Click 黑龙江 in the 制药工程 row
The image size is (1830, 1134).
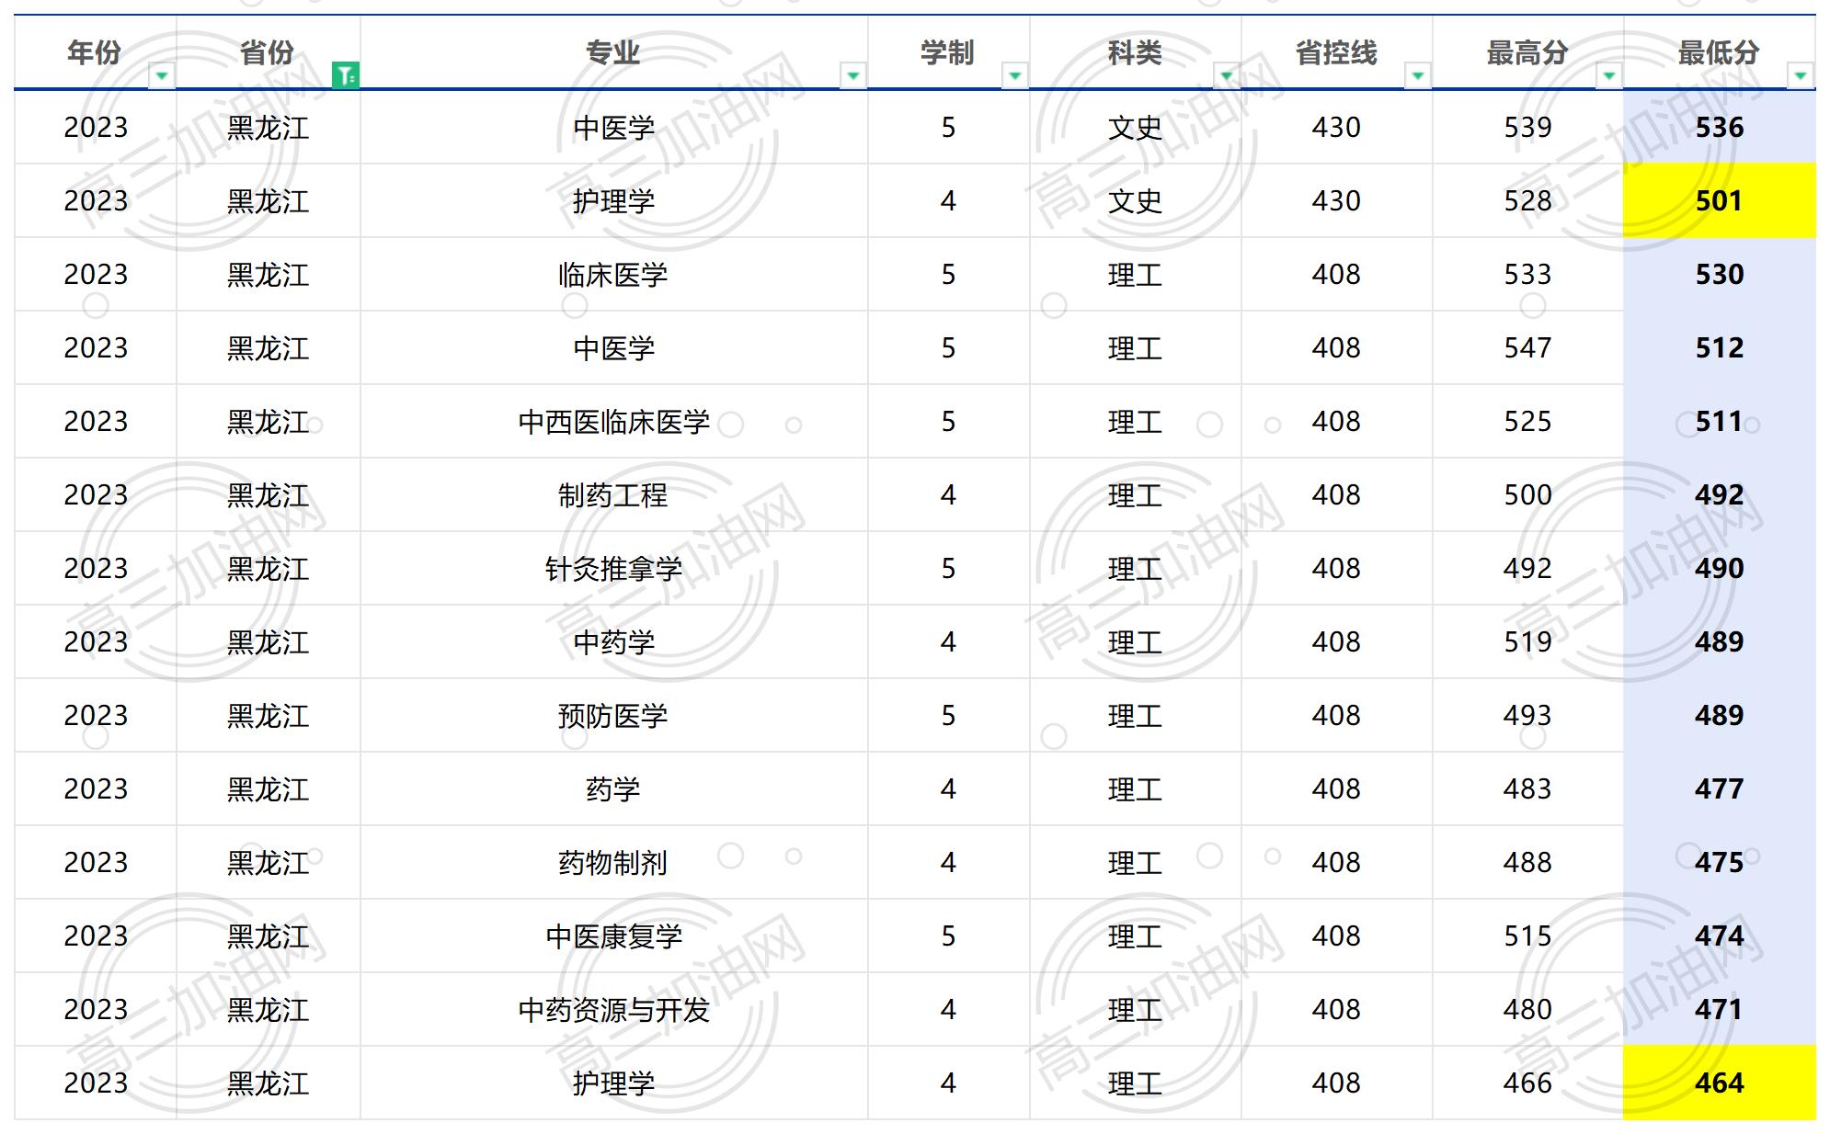(x=269, y=494)
